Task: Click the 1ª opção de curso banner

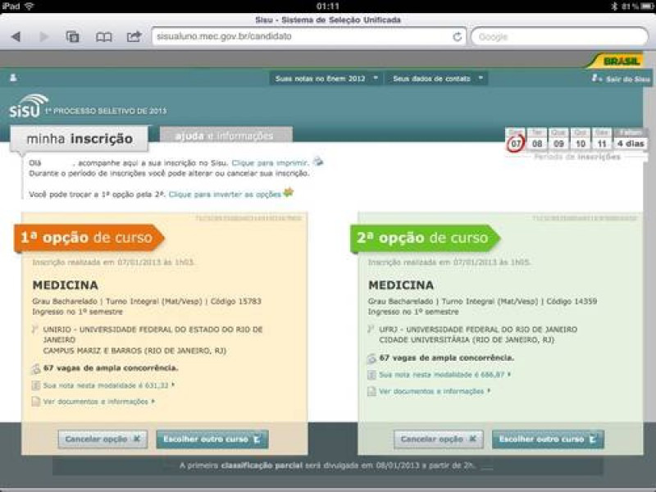Action: pos(89,238)
